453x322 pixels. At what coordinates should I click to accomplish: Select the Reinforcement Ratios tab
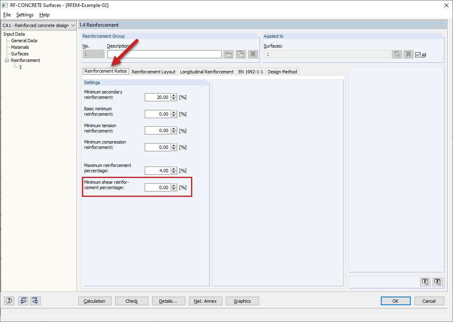coord(106,71)
